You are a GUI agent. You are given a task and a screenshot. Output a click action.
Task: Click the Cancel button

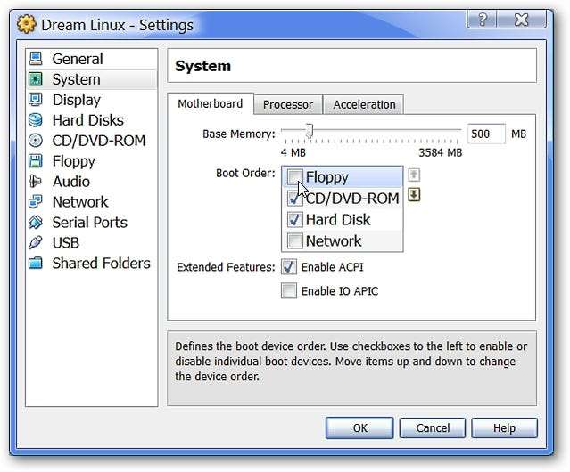[433, 428]
